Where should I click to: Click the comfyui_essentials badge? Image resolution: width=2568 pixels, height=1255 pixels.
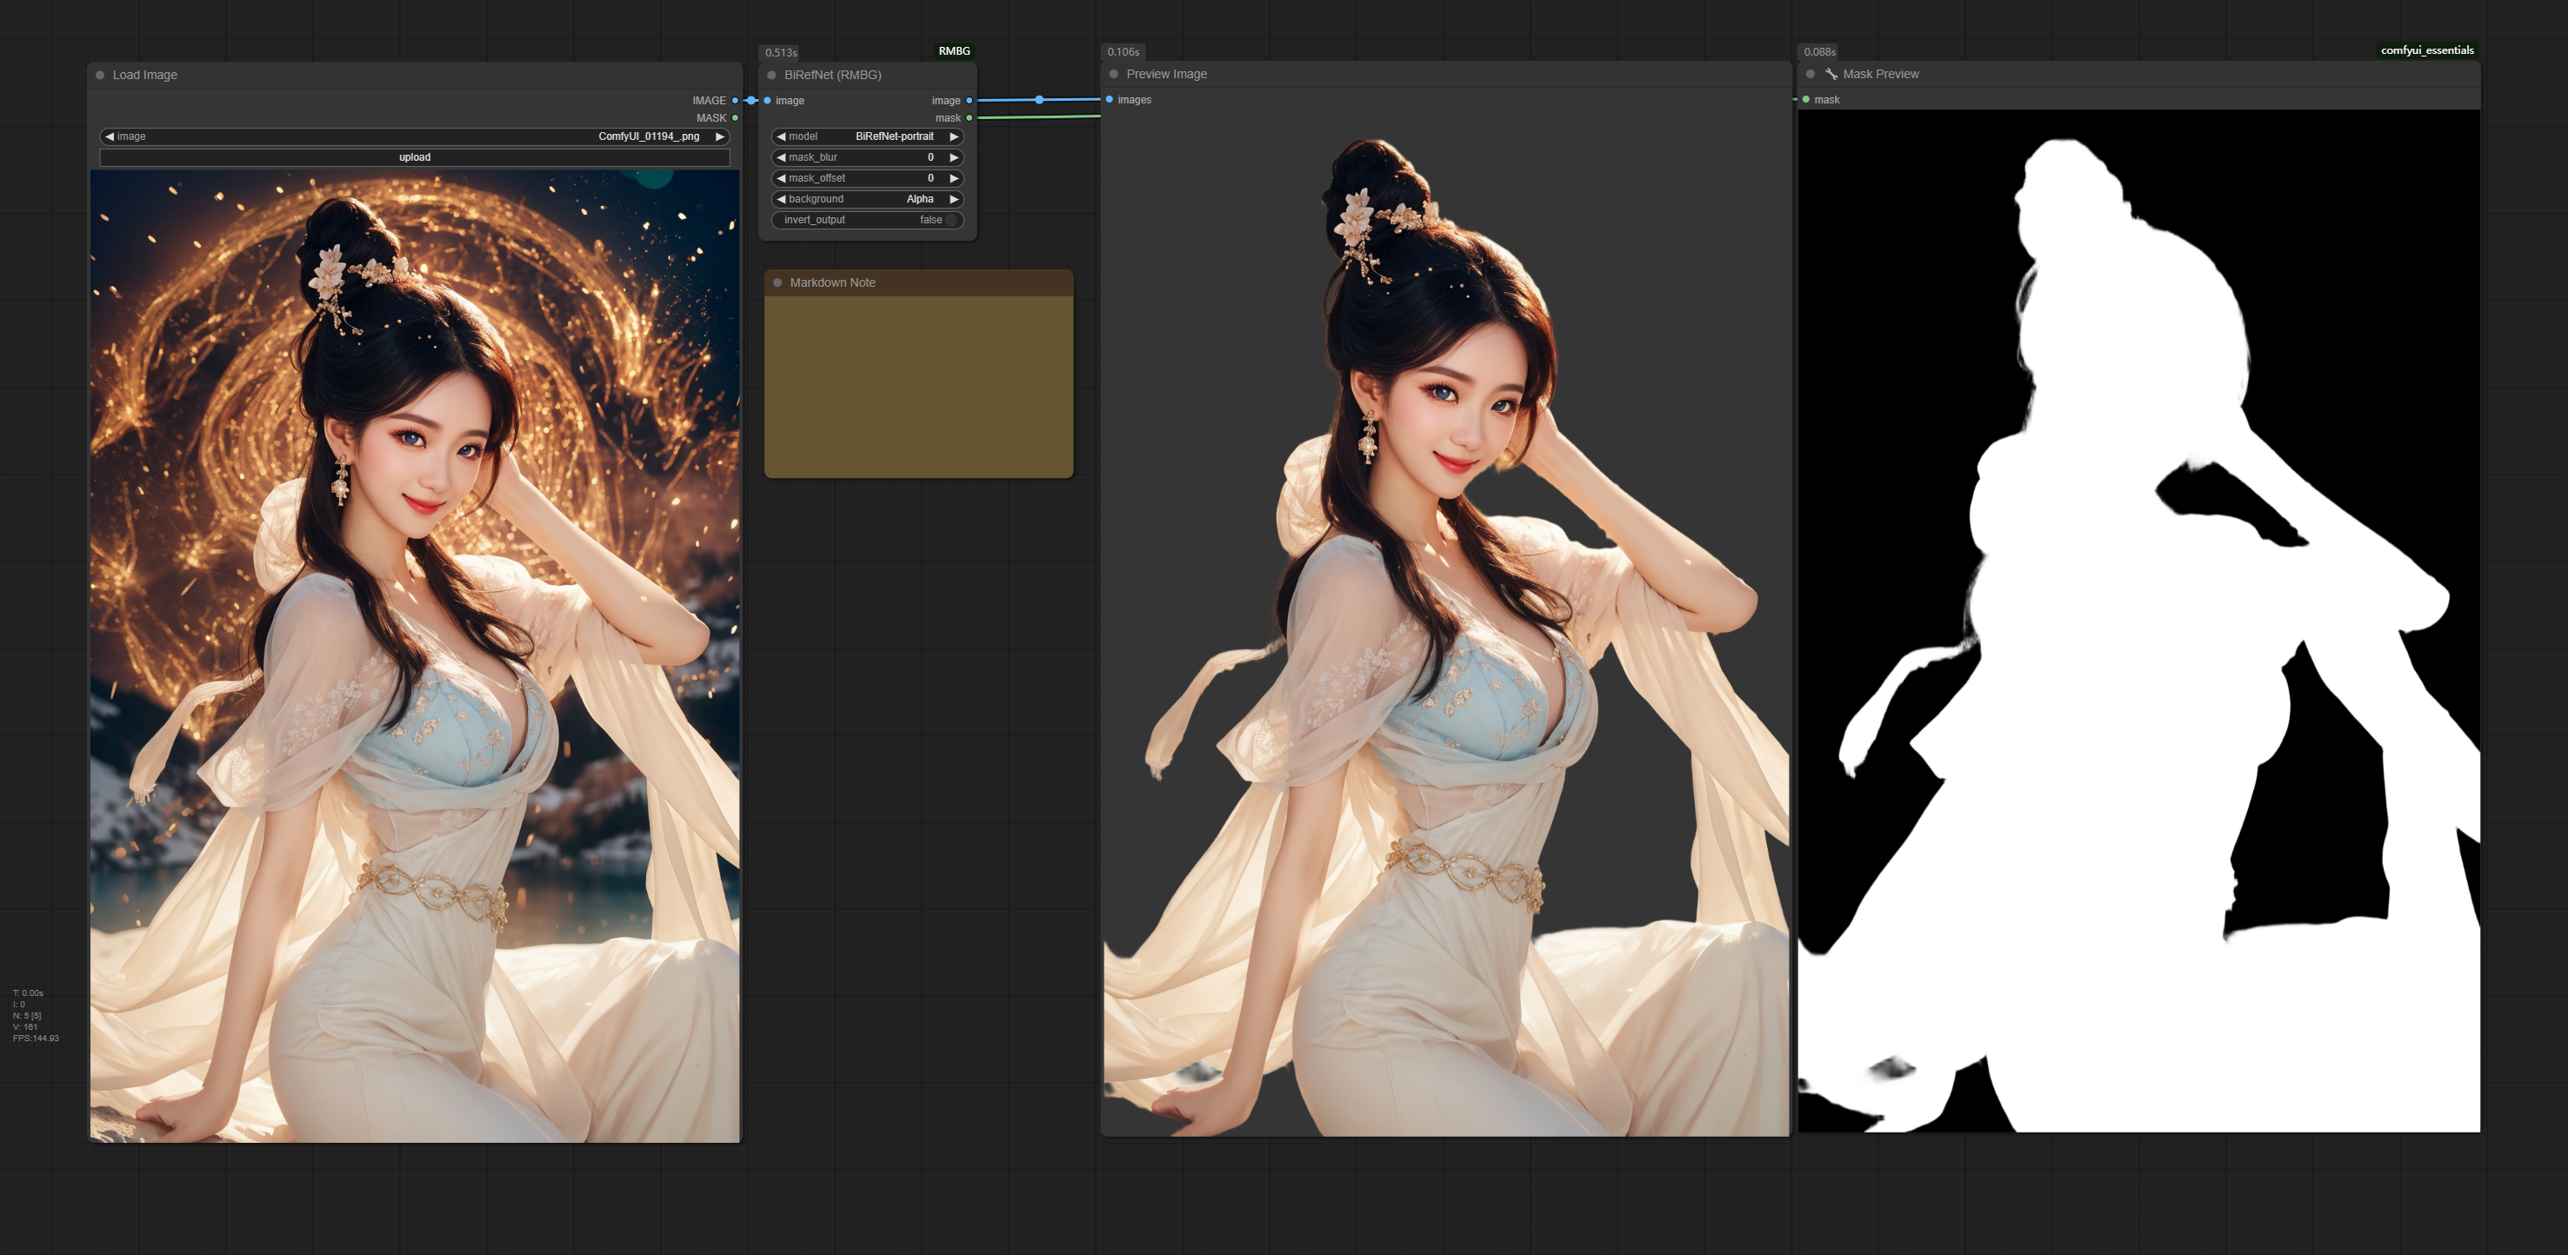pos(2426,50)
